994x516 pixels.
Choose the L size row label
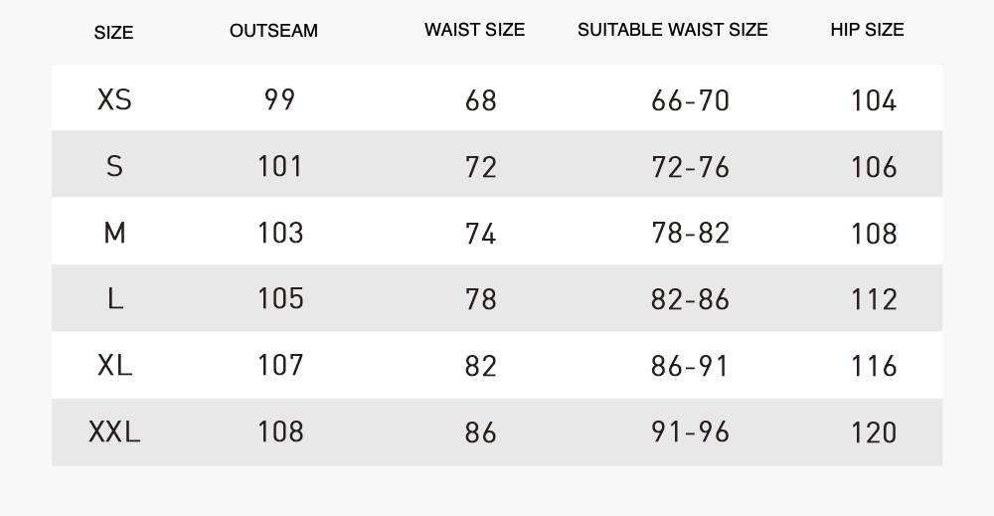(114, 298)
